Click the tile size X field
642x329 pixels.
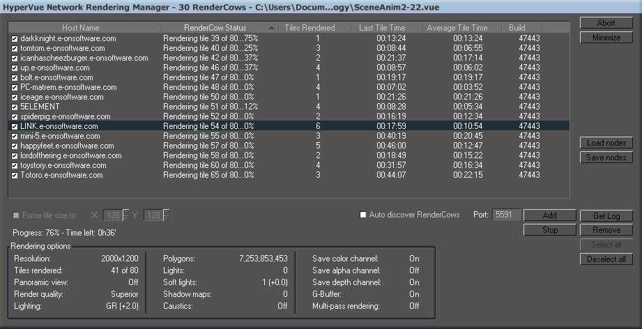[113, 215]
